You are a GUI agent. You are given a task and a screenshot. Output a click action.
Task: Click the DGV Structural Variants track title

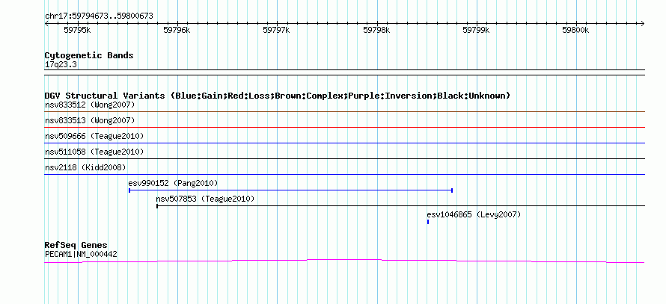coord(278,96)
